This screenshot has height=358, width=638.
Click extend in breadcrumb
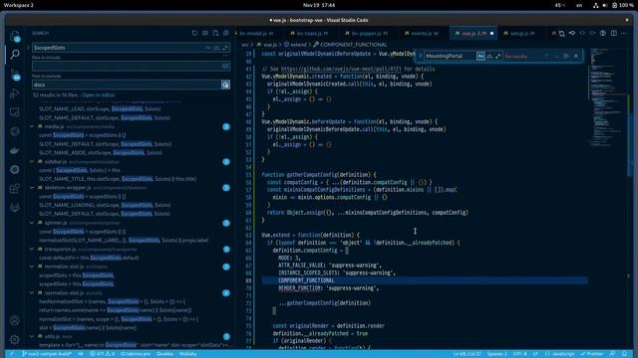(298, 45)
